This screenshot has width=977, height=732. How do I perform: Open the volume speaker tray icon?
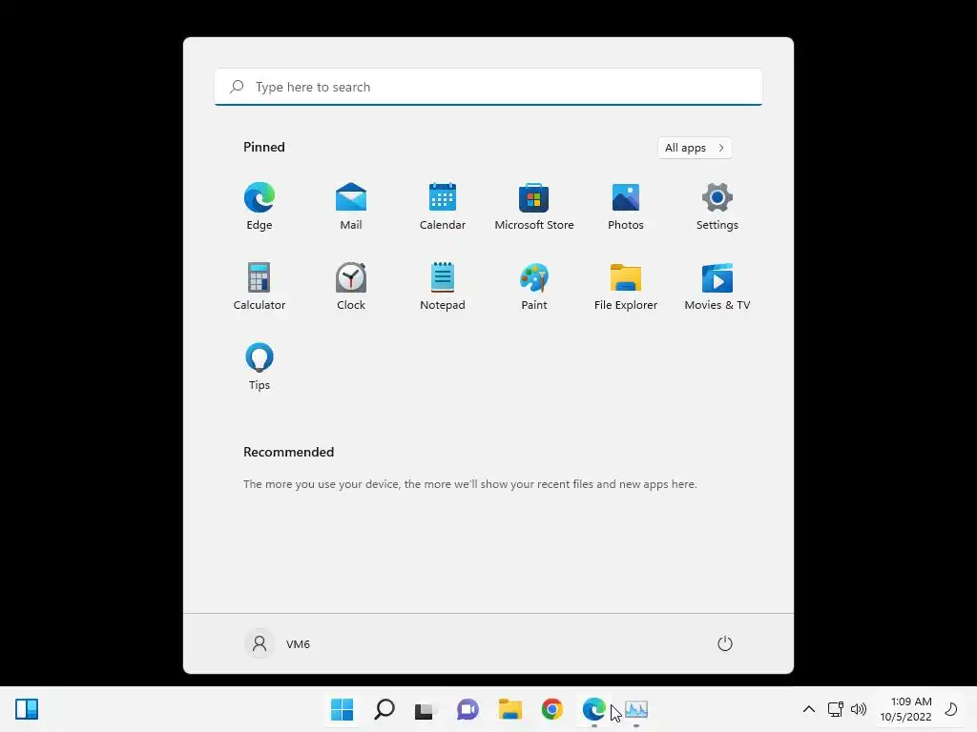click(x=859, y=709)
